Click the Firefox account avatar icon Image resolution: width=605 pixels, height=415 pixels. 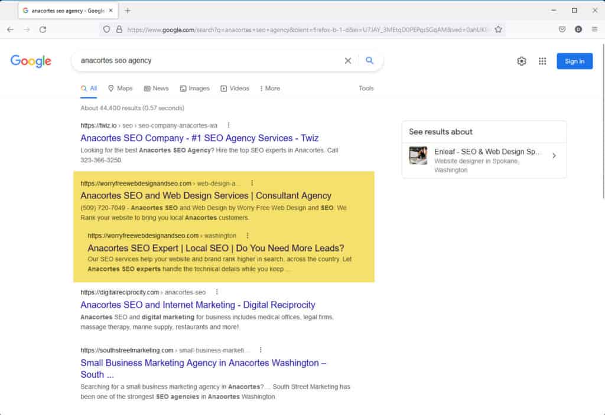coord(578,30)
